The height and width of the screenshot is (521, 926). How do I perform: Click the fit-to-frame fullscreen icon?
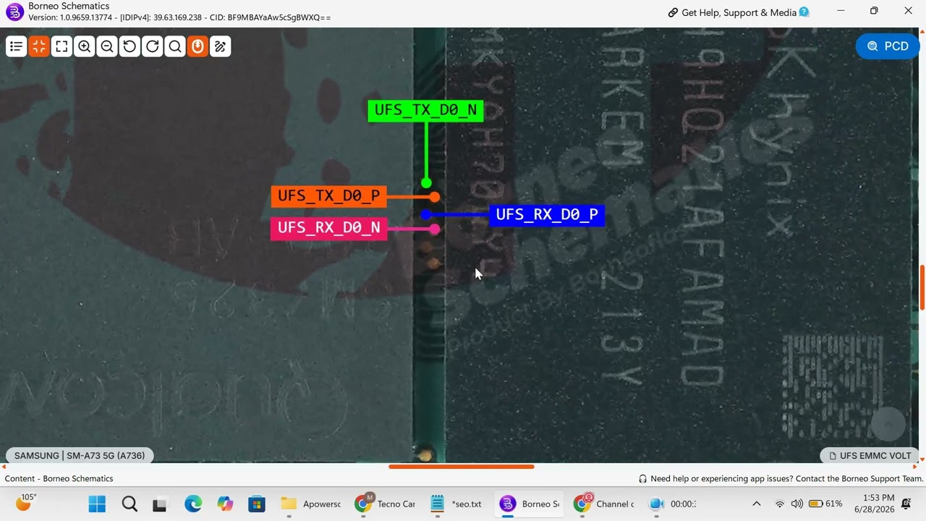coord(61,46)
